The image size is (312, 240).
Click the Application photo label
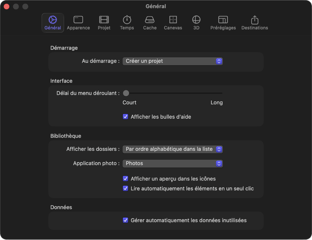coord(96,163)
